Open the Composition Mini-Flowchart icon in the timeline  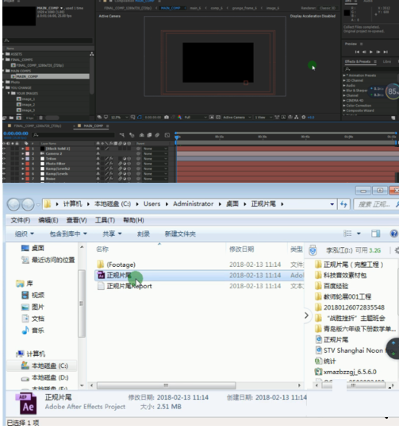pyautogui.click(x=121, y=135)
